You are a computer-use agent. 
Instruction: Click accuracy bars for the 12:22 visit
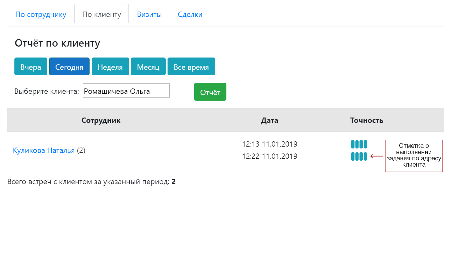[359, 156]
